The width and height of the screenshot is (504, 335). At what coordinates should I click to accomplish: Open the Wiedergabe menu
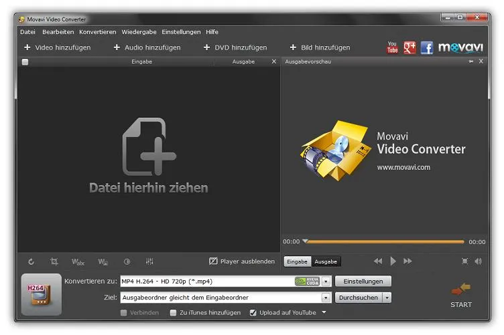139,32
